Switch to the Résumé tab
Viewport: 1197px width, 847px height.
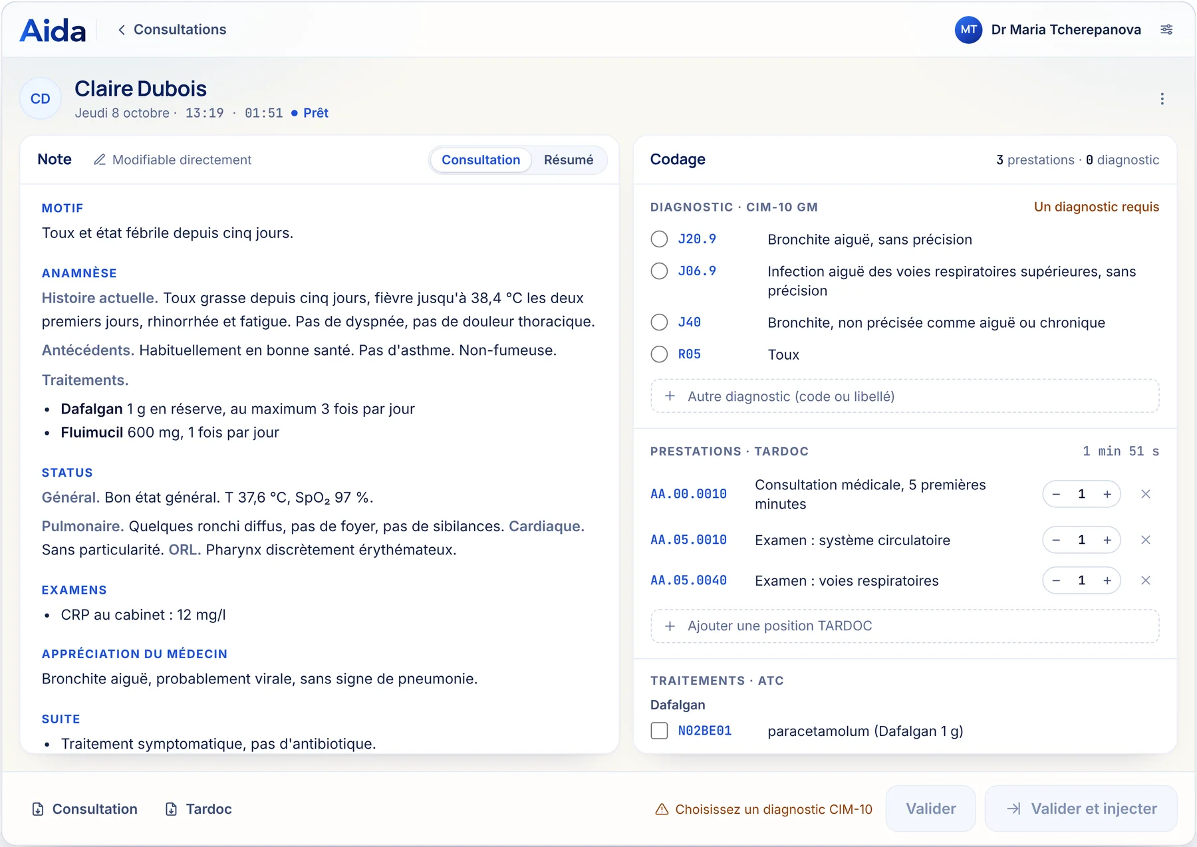569,160
